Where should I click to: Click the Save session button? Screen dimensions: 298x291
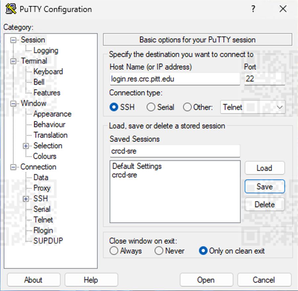[265, 186]
